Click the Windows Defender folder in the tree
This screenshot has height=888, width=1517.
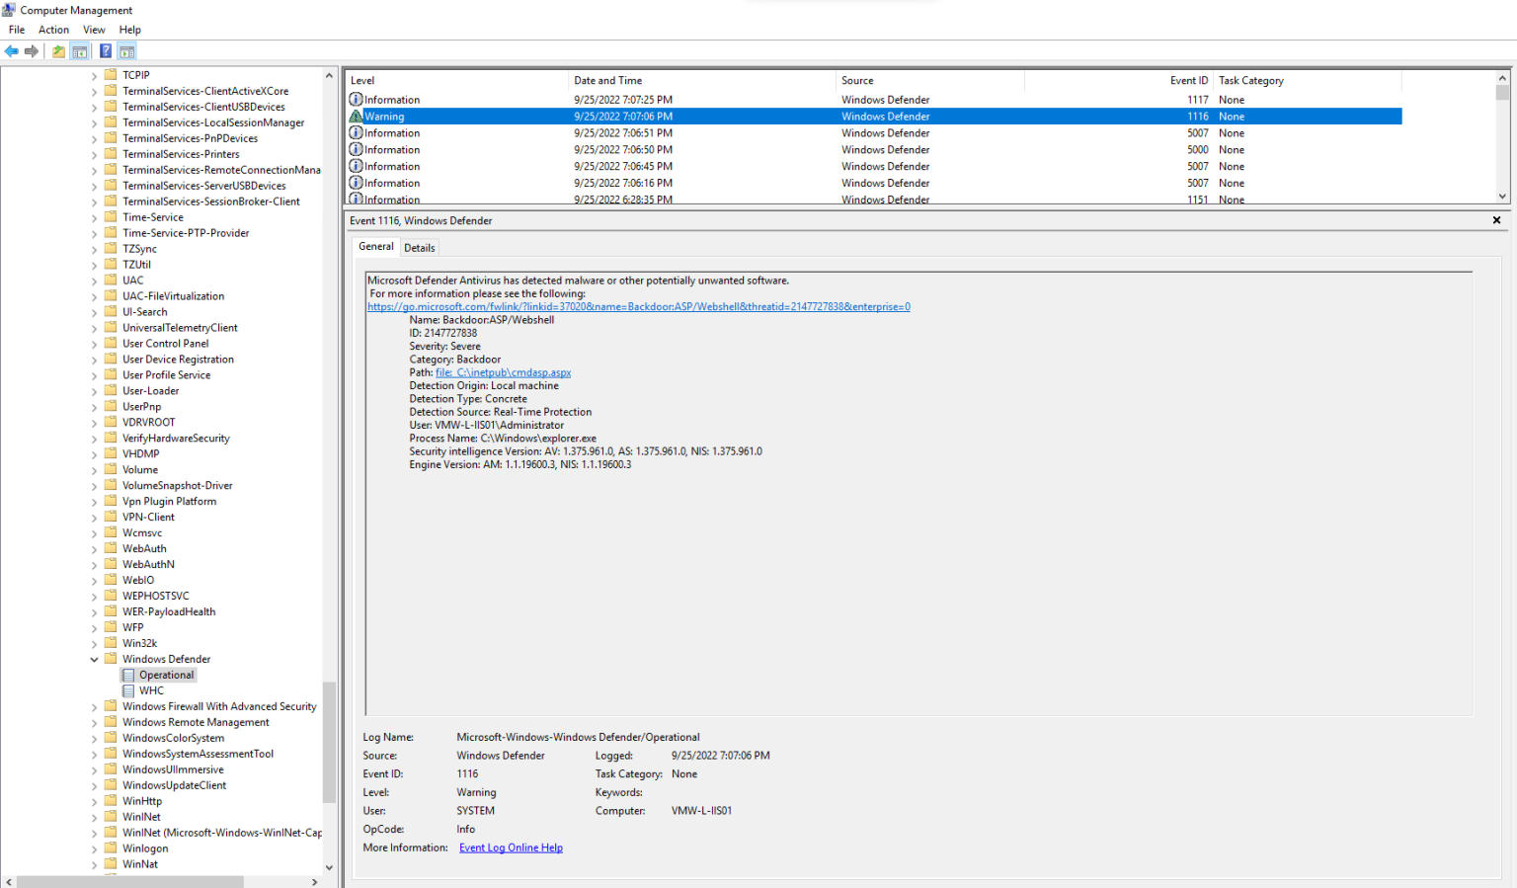point(166,659)
